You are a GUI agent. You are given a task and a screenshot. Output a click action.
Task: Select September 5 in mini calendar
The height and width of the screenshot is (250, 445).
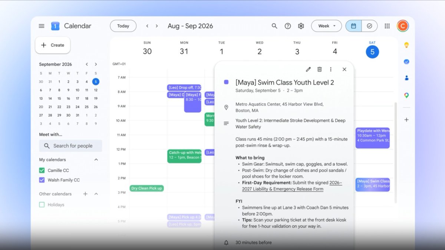point(96,82)
